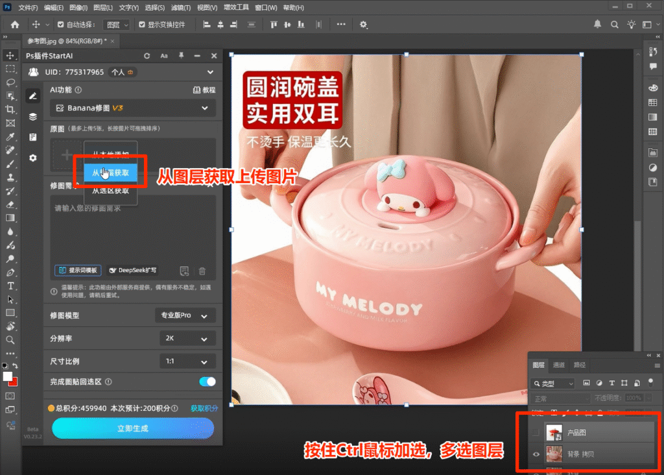664x475 pixels.
Task: Select the Crop tool
Action: point(10,110)
